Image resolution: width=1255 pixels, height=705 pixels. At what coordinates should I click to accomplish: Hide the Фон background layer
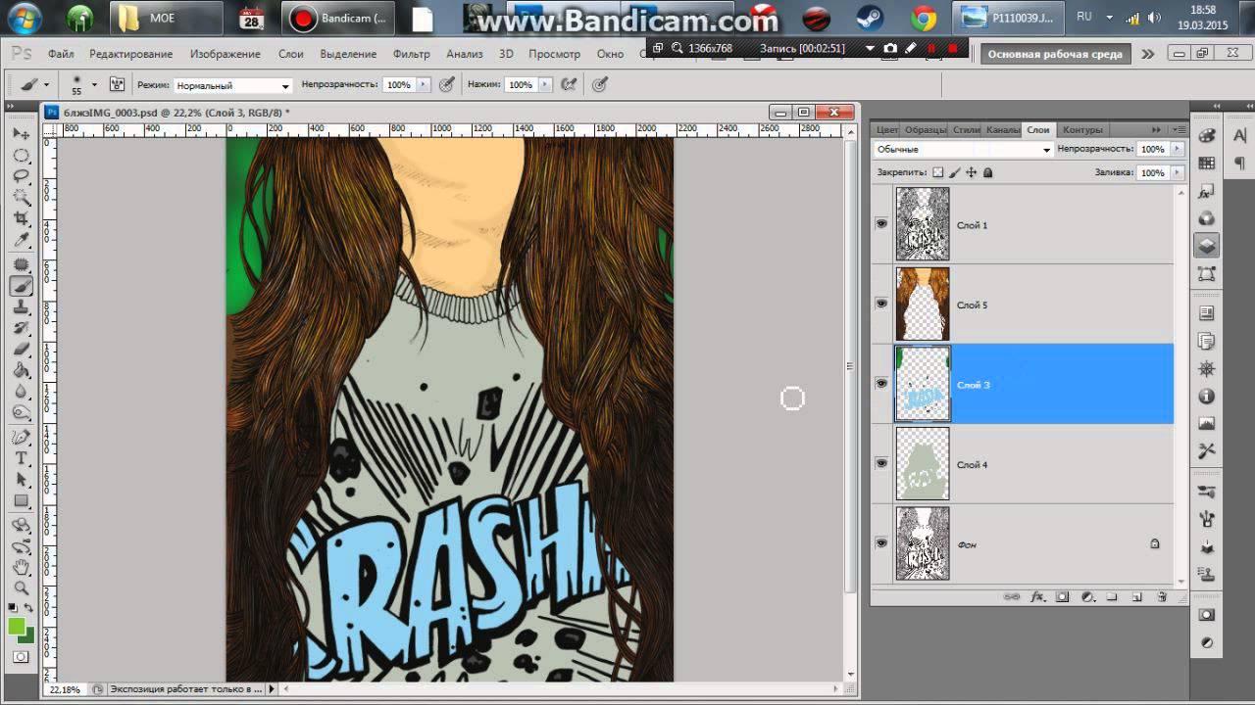[x=881, y=543]
